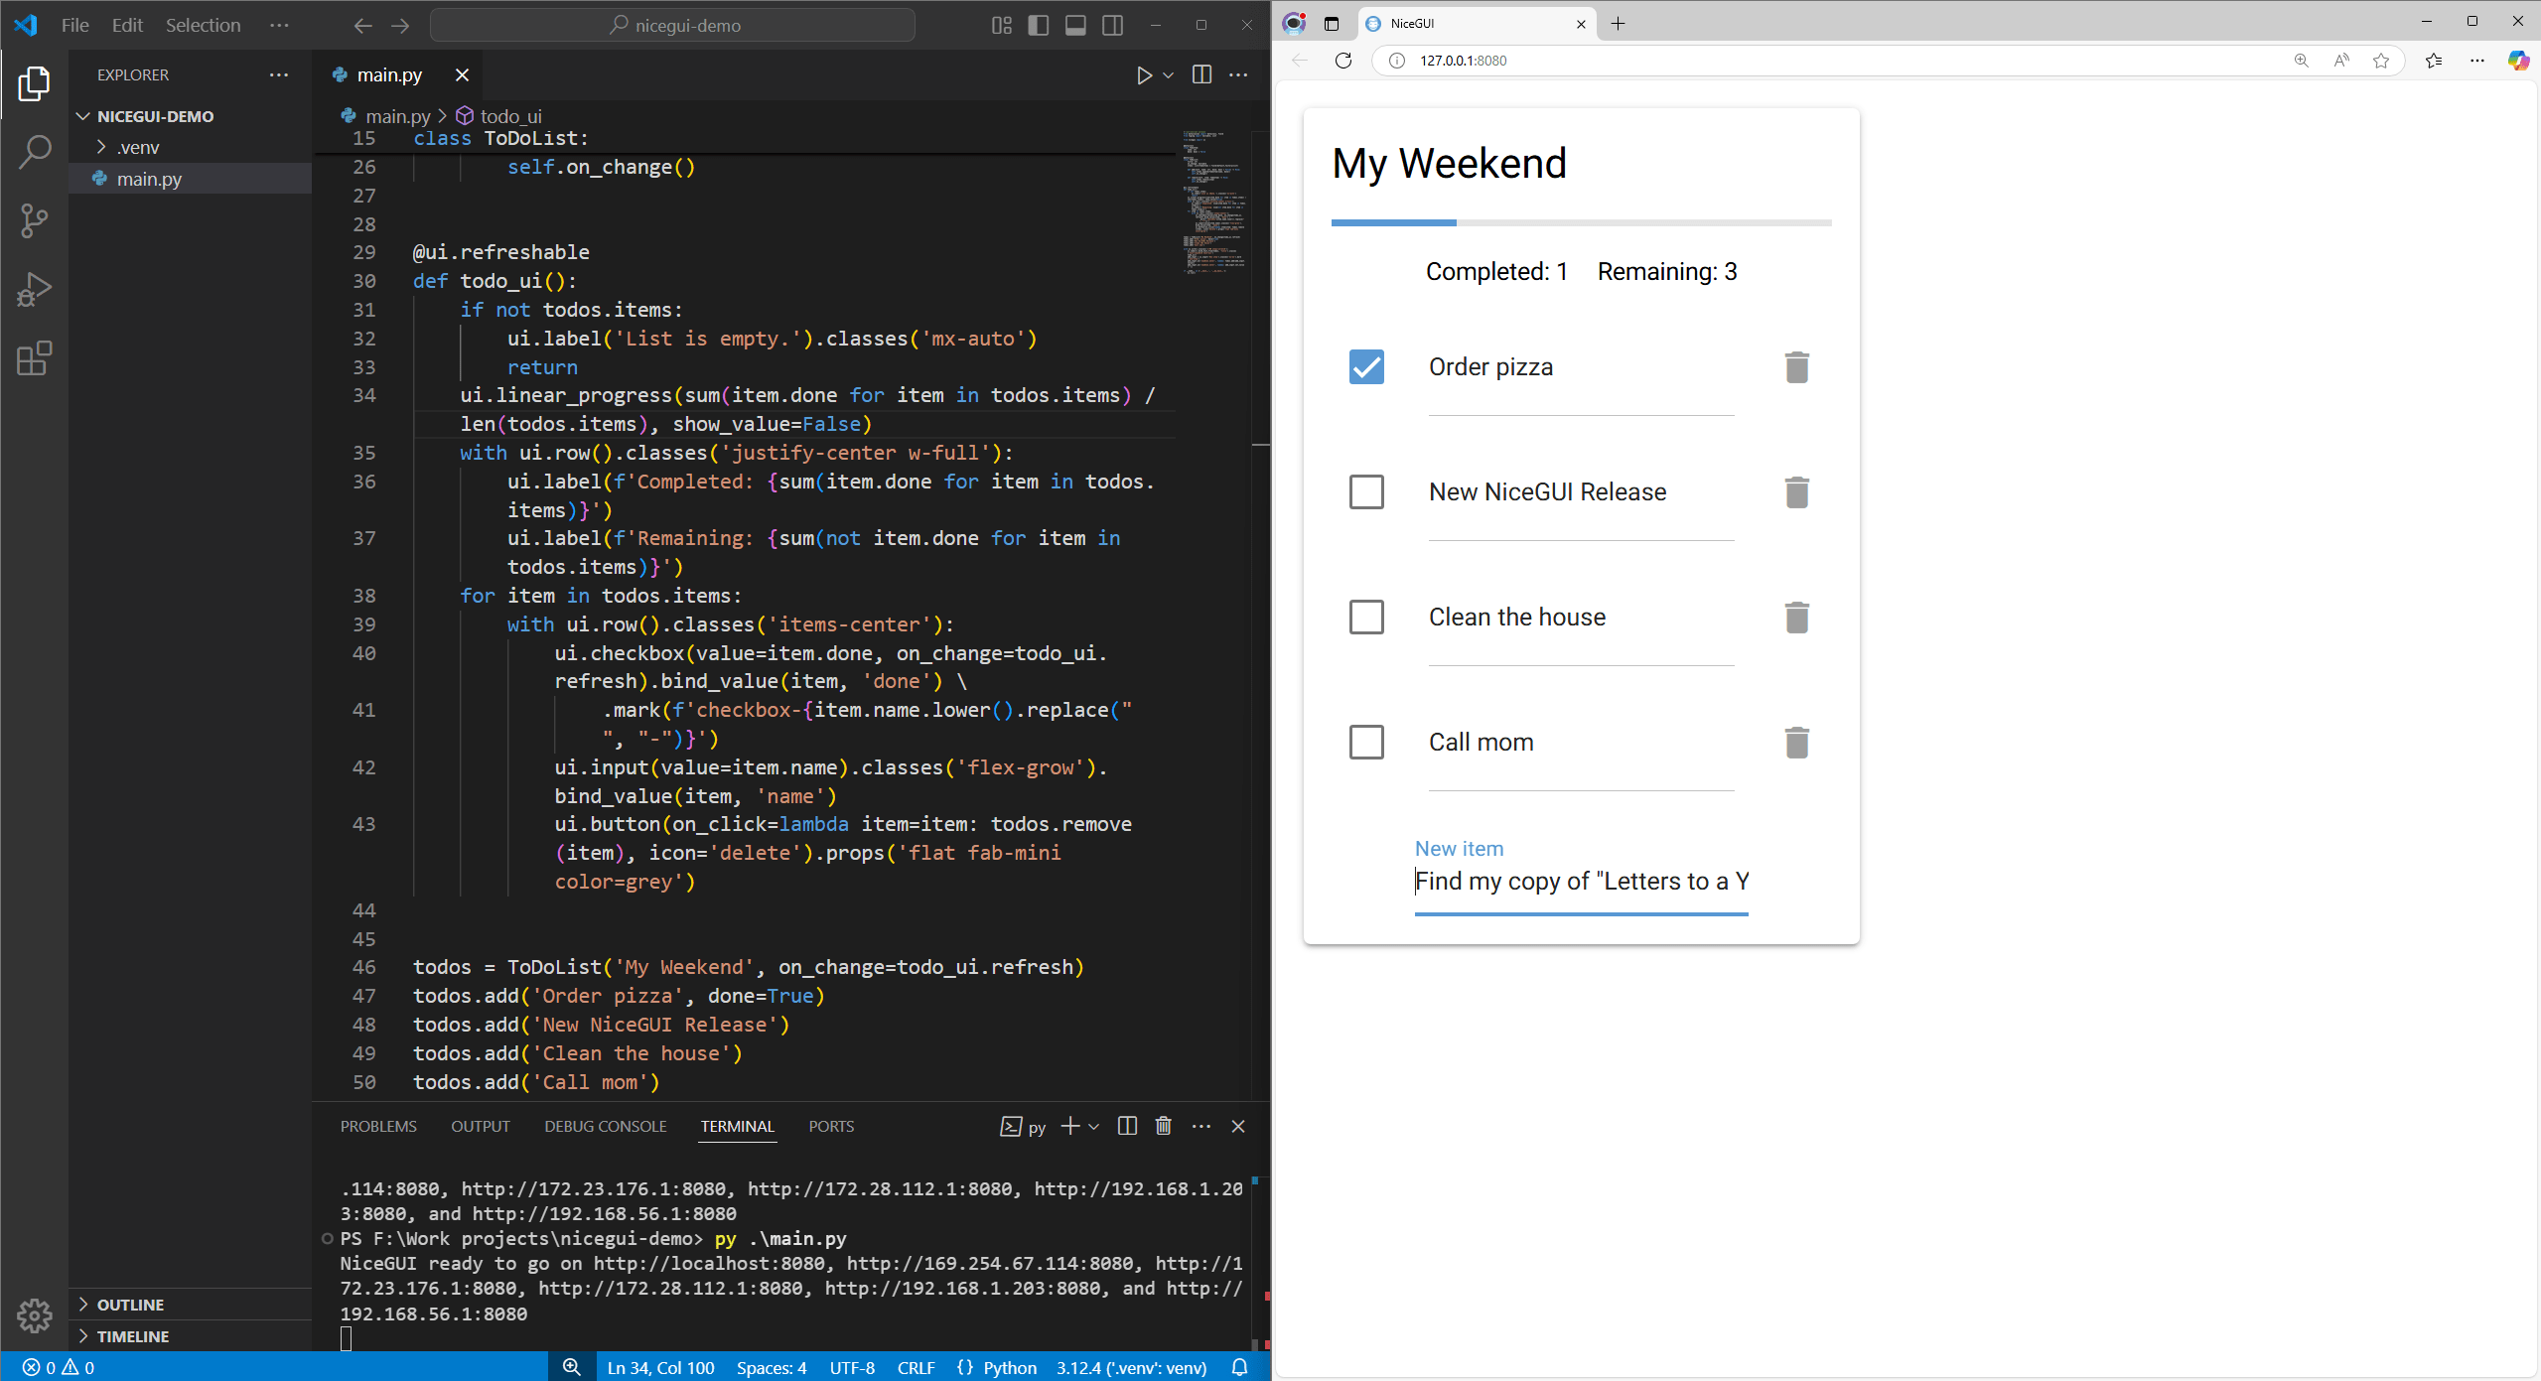Screen dimensions: 2541x1381
Task: Open the Extensions view
Action: (35, 358)
